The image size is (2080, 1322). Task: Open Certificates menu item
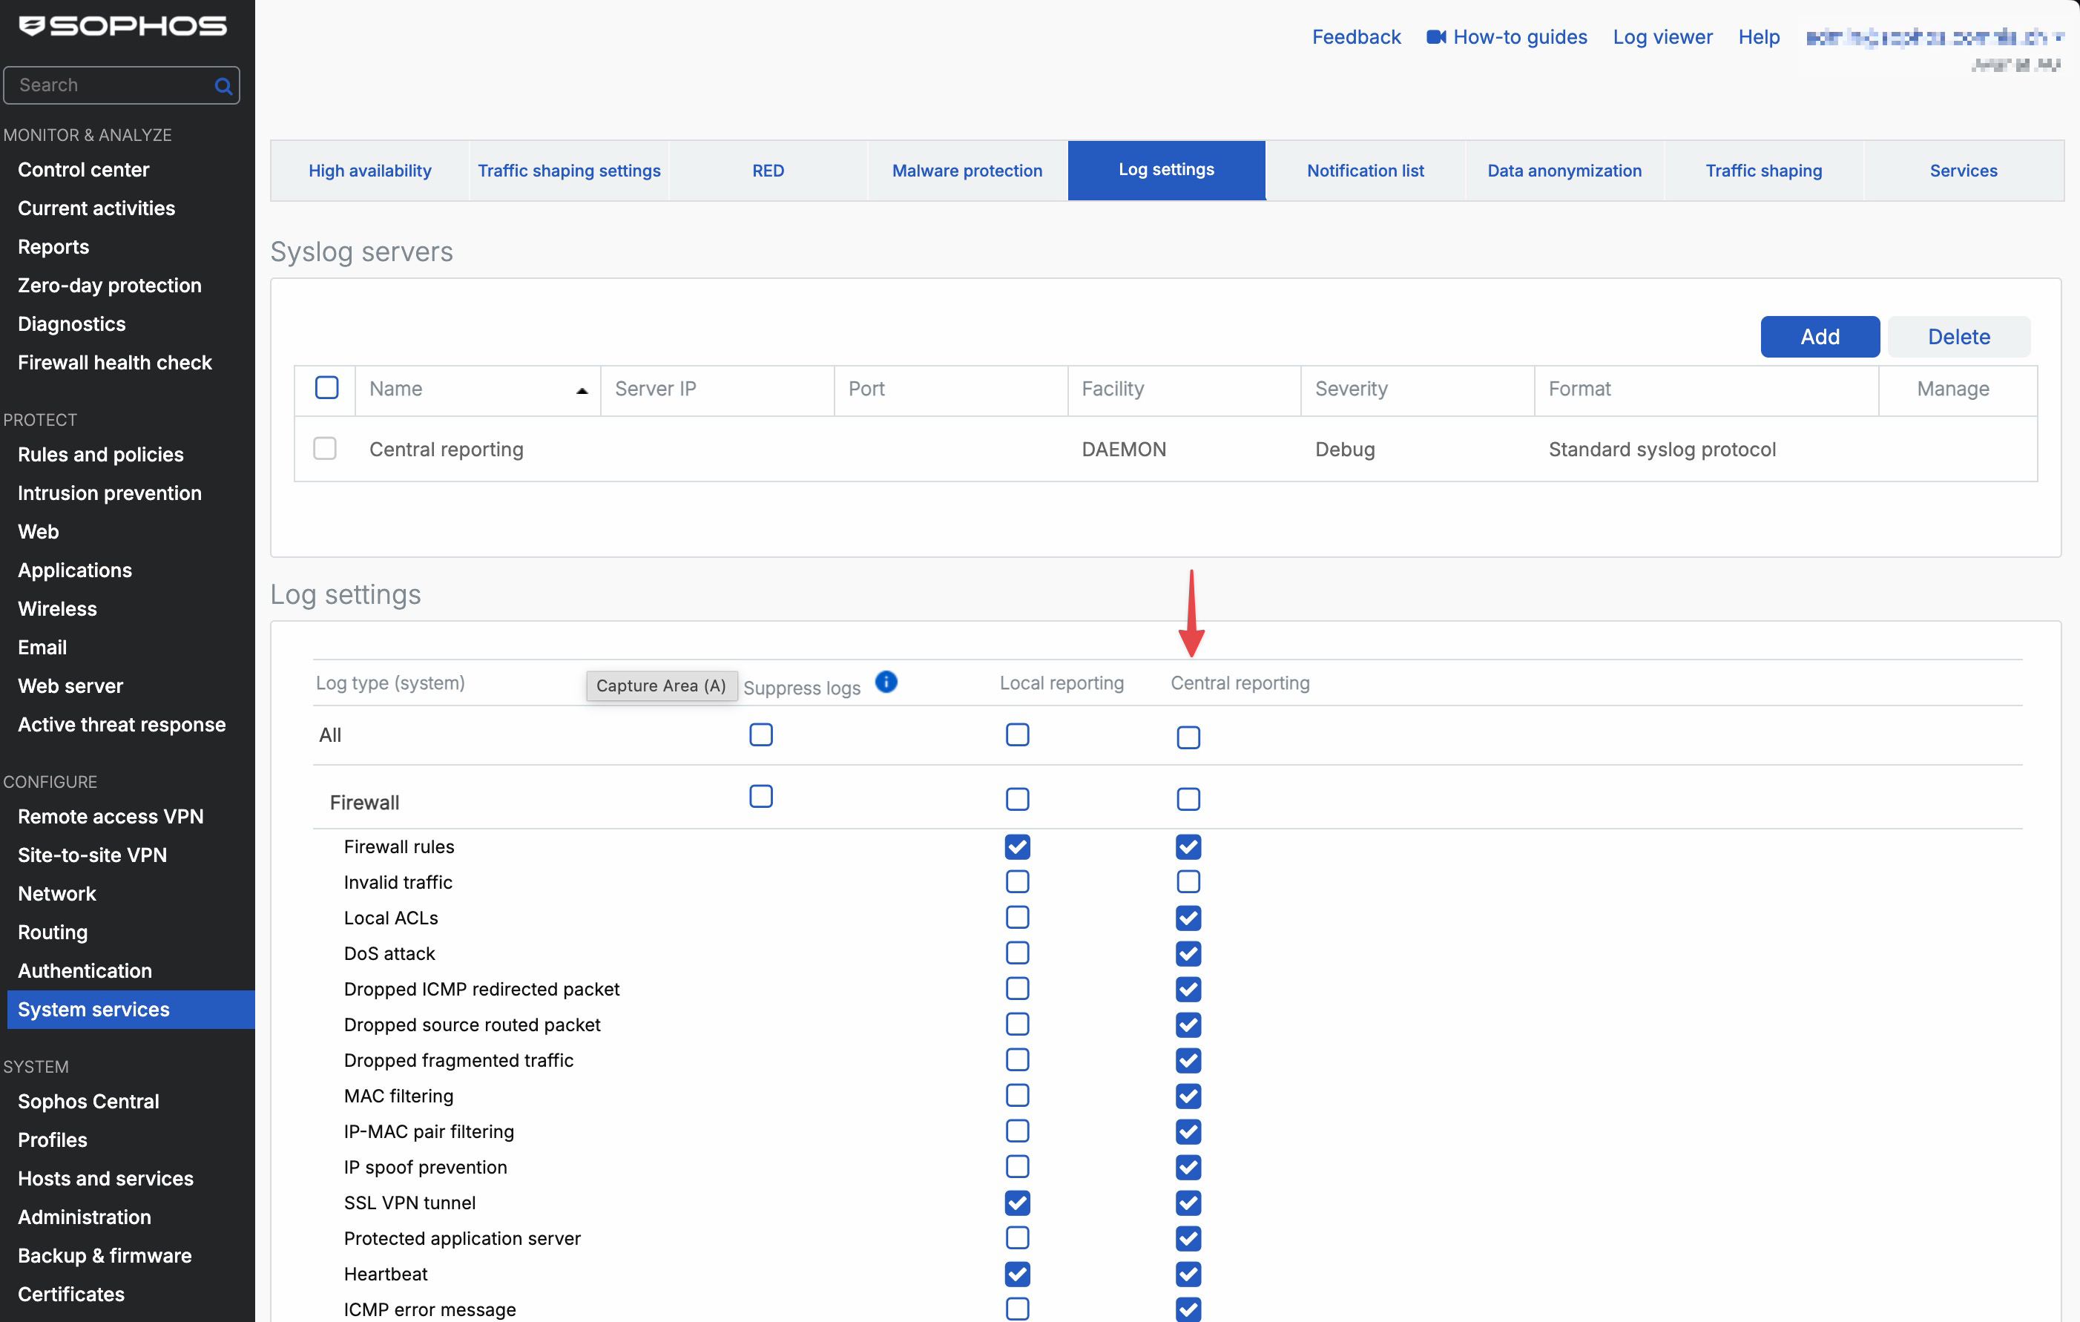point(70,1294)
